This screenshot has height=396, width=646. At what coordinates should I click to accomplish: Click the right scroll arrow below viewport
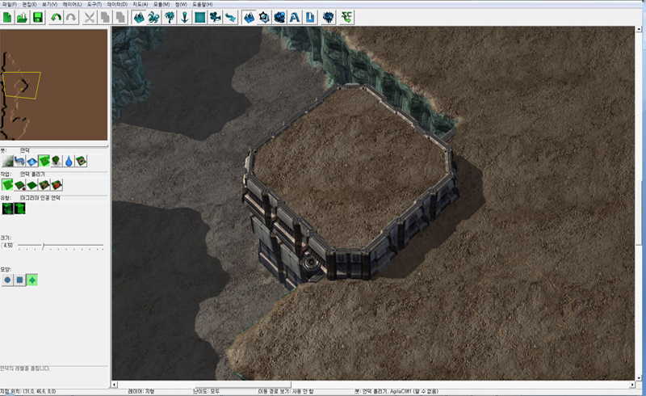coord(632,385)
